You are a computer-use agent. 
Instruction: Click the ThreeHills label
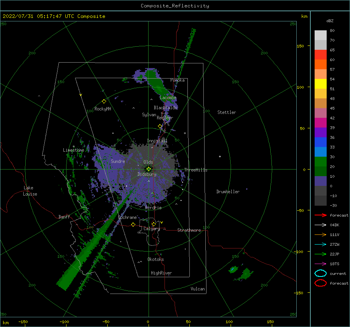[196, 170]
